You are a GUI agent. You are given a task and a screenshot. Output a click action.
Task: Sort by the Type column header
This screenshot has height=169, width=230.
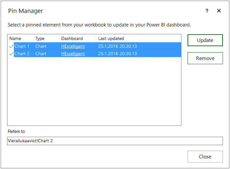tap(40, 38)
